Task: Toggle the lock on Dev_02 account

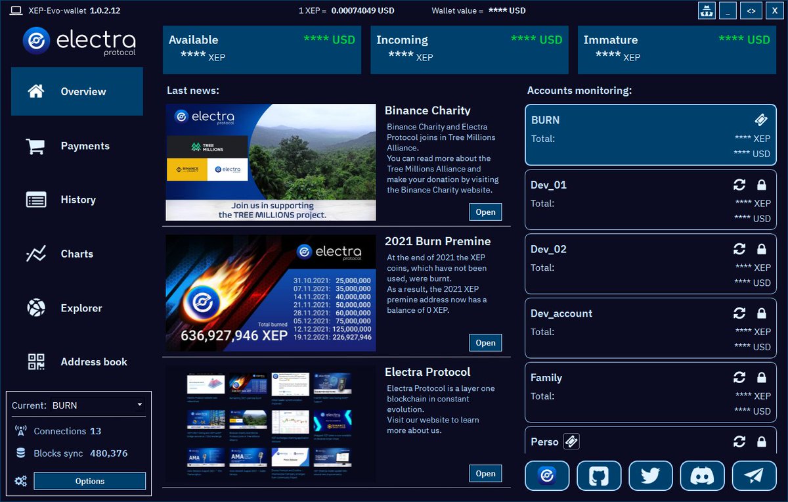Action: pyautogui.click(x=762, y=249)
